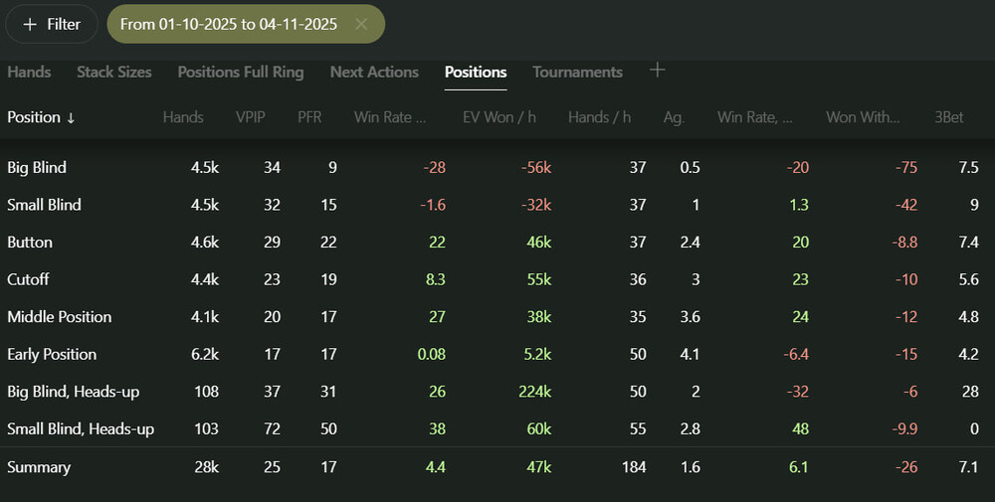
Task: Open the Filter button
Action: (x=52, y=24)
